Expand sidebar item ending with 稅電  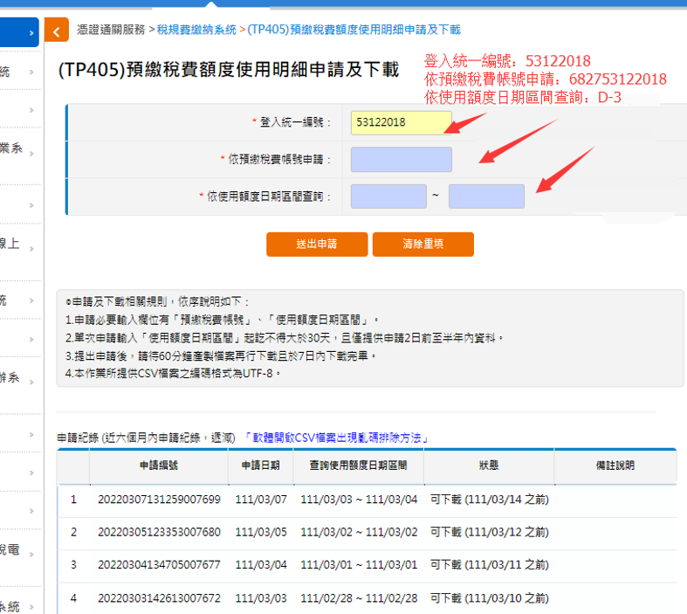19,549
